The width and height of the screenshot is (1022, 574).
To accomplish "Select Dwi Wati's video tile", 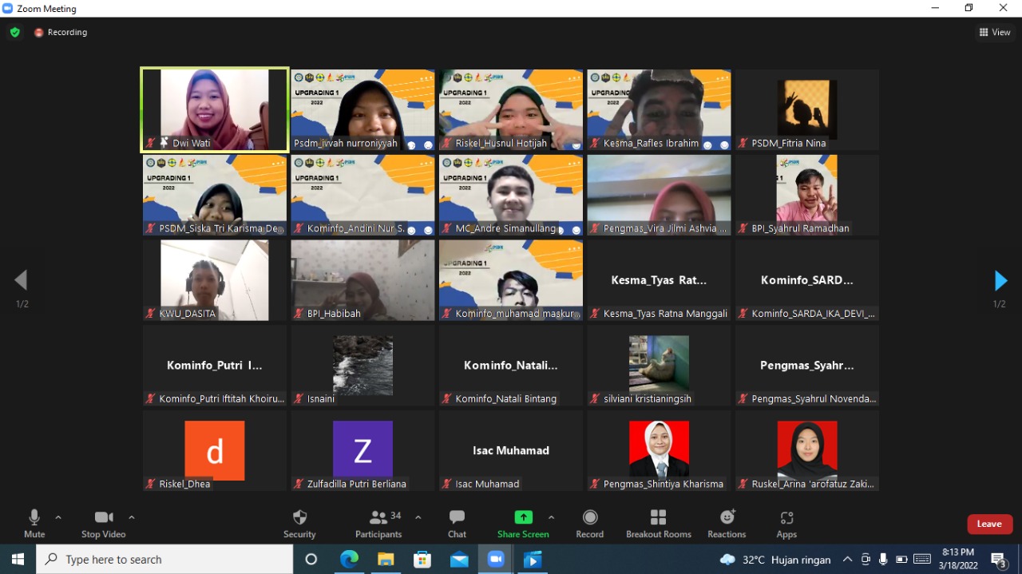I will [214, 109].
